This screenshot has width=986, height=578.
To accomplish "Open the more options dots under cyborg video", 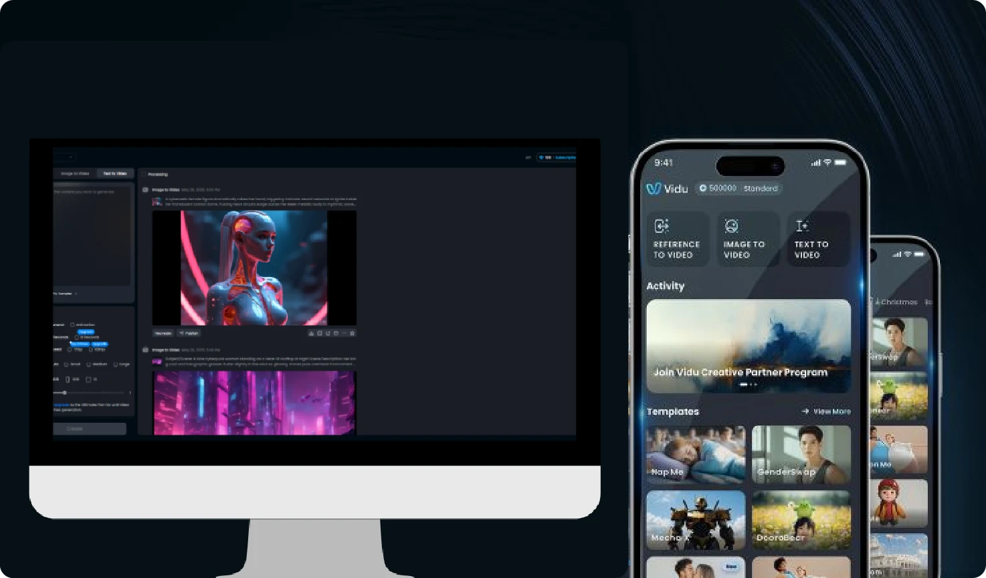I will [344, 332].
